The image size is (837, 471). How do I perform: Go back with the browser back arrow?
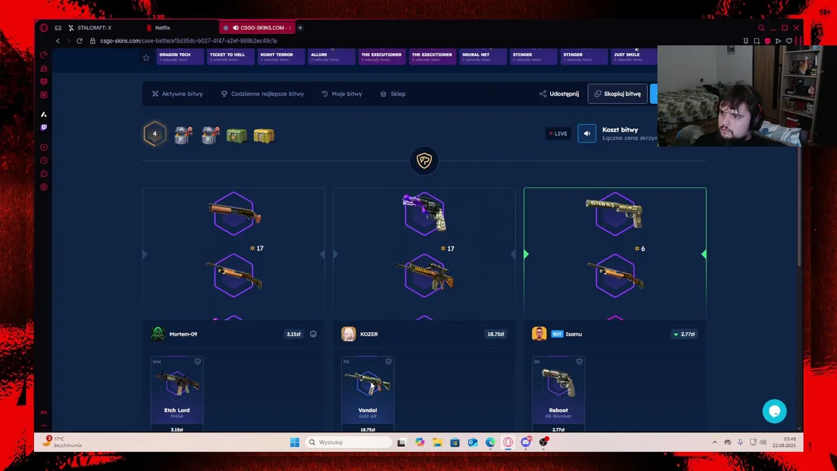(58, 41)
